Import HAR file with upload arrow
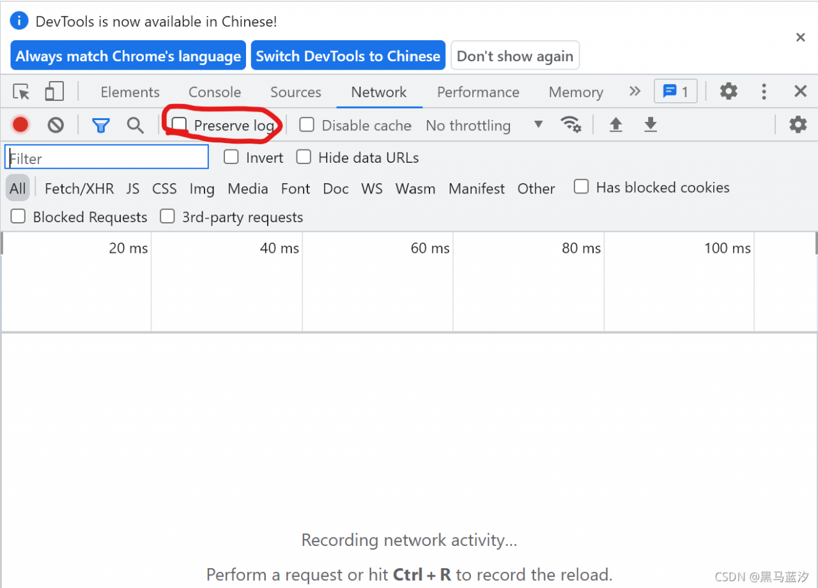The width and height of the screenshot is (818, 588). point(615,124)
